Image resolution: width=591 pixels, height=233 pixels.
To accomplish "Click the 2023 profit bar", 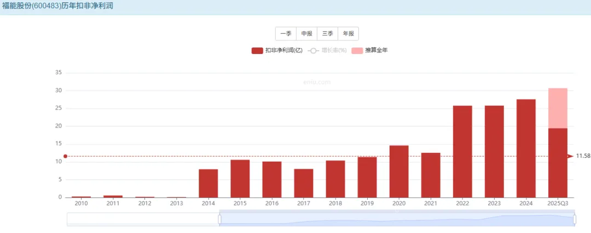I will 494,152.
